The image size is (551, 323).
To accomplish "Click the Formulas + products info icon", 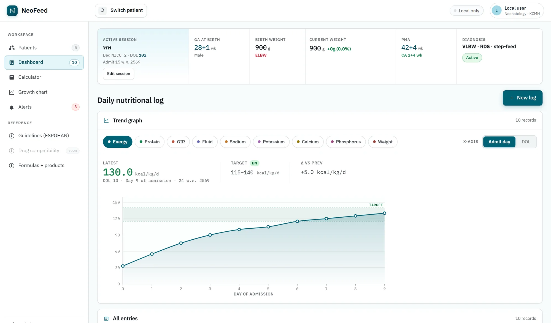I will pos(12,166).
